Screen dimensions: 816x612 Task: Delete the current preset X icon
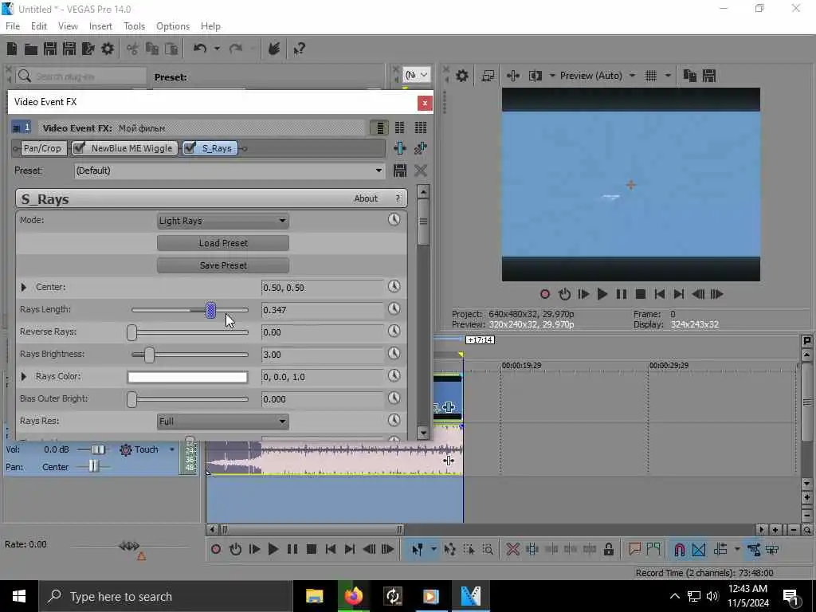[x=421, y=171]
